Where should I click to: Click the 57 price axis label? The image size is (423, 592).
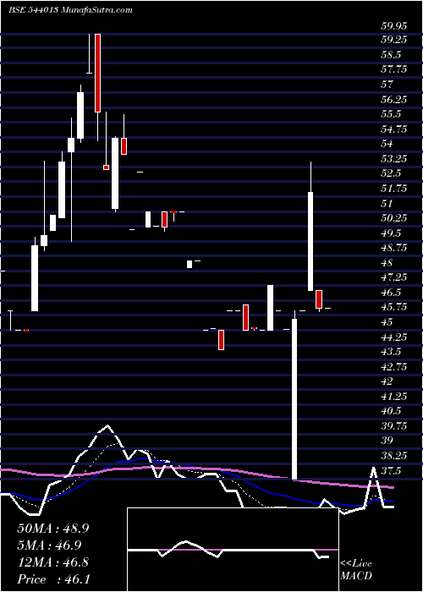point(387,85)
